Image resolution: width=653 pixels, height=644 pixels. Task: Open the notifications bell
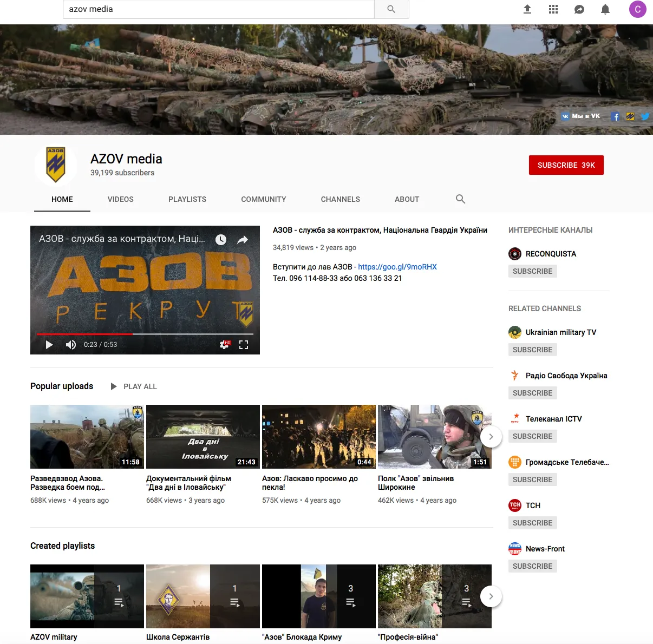pos(605,9)
